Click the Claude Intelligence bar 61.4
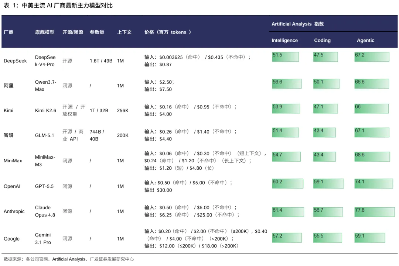 point(288,212)
